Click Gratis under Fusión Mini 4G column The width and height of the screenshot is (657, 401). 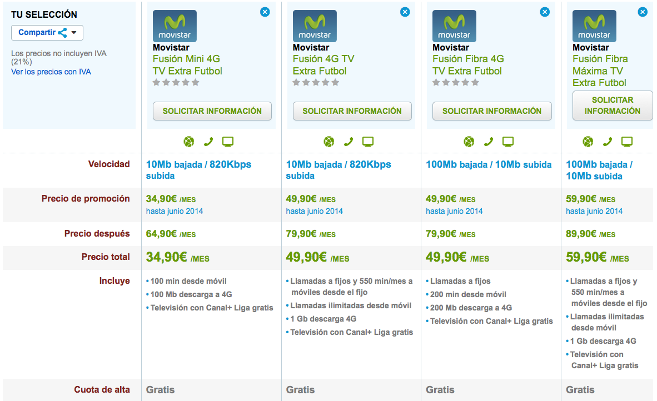161,390
